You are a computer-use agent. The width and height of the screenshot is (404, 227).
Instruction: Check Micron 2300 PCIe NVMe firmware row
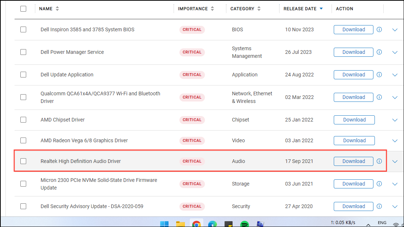pos(23,184)
